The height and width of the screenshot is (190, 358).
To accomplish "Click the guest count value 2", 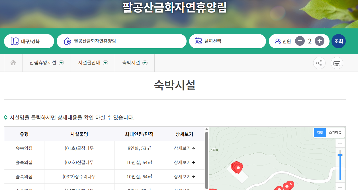I will [310, 41].
